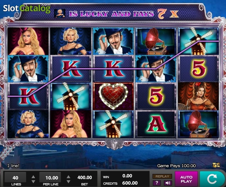Click the red heart symbol on the reels
Screen dimensions: 226x187
click(113, 96)
